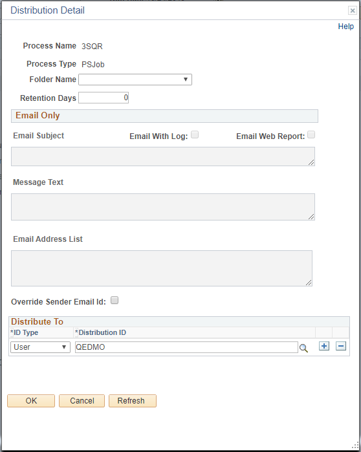Click into the Email Subject text area
Screen dimensions: 361x452
(x=163, y=156)
